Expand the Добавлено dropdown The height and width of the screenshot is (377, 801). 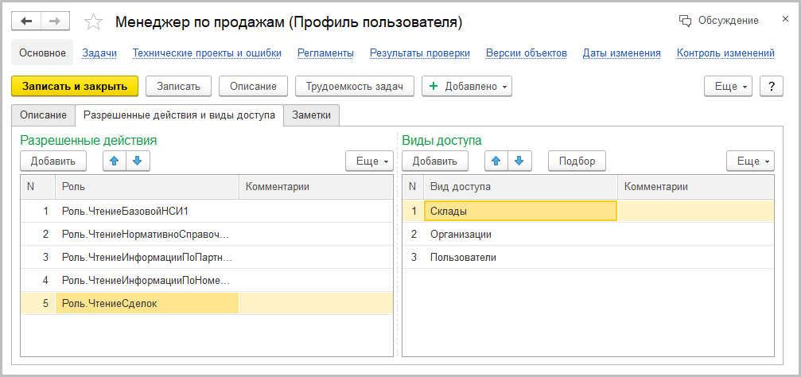(x=467, y=87)
